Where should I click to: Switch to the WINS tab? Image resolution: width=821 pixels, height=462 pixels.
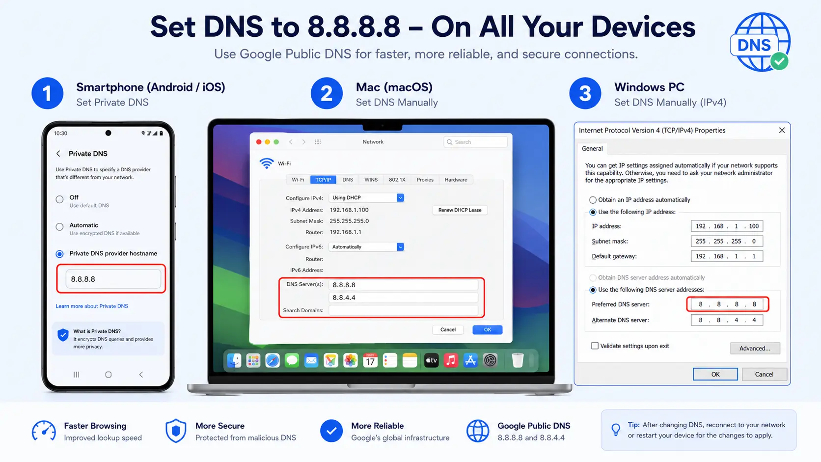(x=371, y=180)
